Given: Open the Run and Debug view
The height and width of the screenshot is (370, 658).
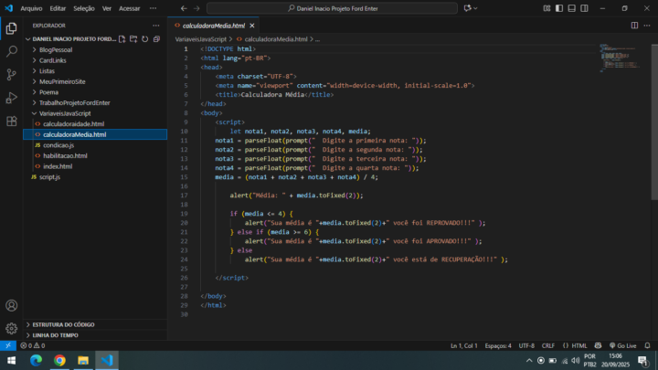Looking at the screenshot, I should 11,98.
